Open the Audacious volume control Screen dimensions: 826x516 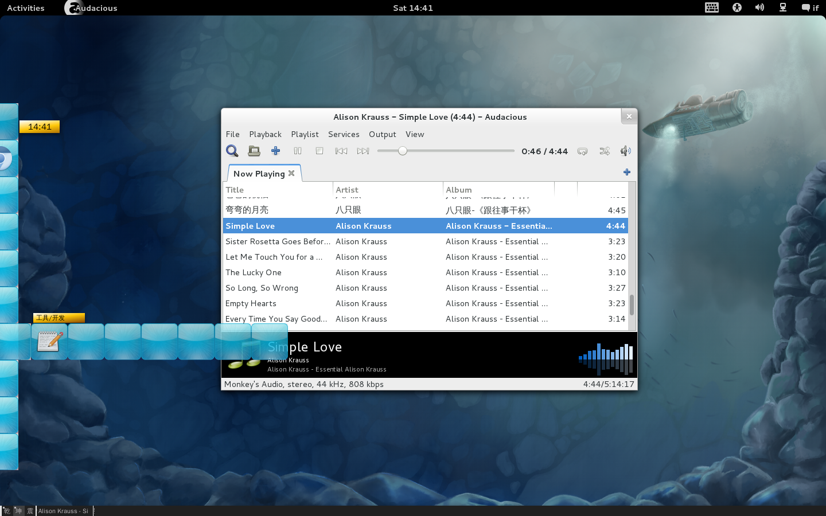click(625, 151)
